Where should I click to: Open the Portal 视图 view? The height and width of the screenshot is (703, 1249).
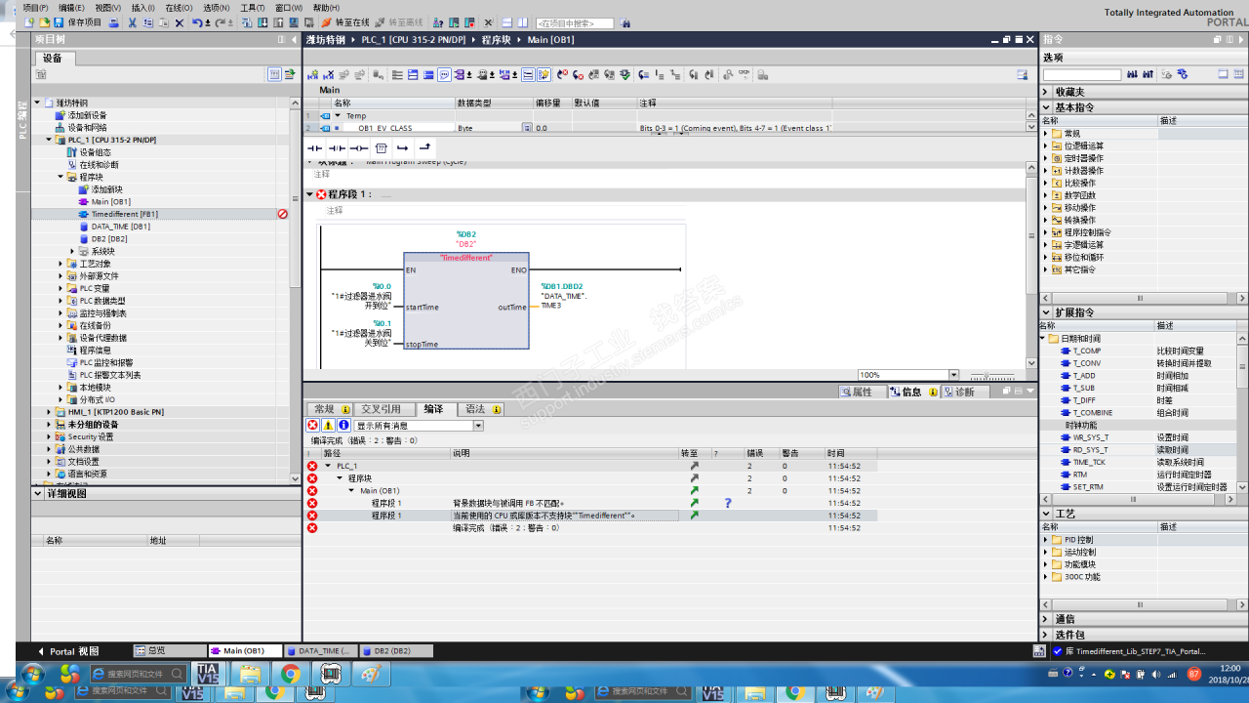pyautogui.click(x=69, y=651)
